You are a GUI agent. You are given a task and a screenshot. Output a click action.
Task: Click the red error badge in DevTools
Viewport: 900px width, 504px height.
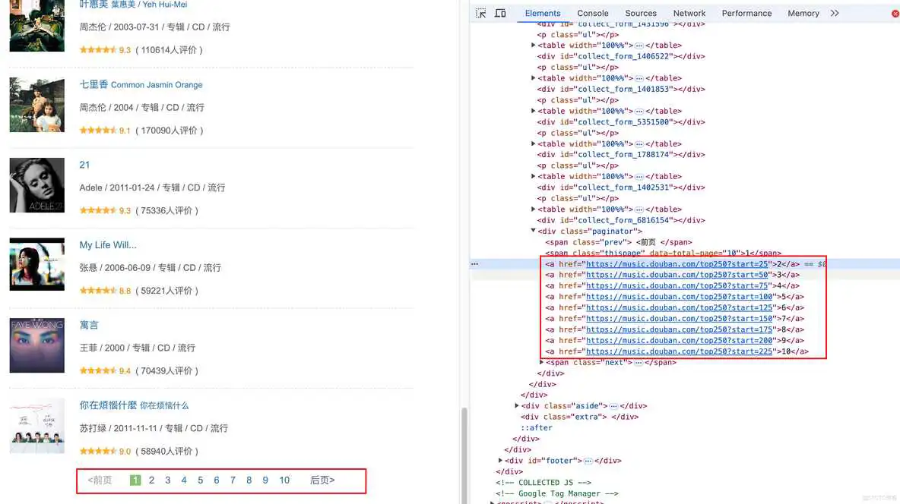pyautogui.click(x=894, y=13)
